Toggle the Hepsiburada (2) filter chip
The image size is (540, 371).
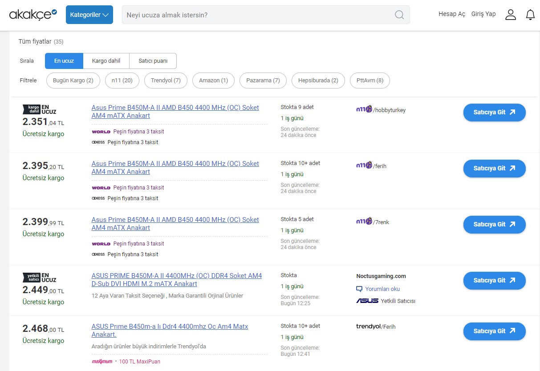tap(318, 81)
